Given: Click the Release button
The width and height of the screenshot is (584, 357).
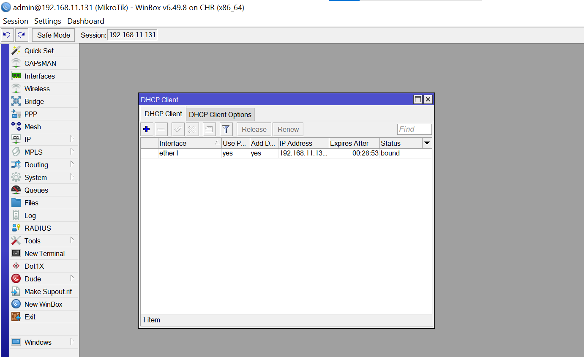Looking at the screenshot, I should [x=254, y=129].
